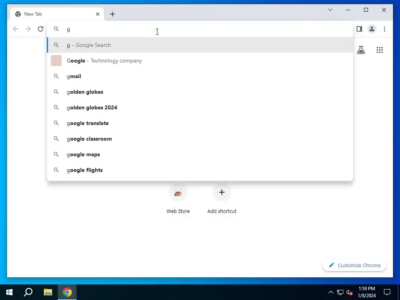The height and width of the screenshot is (300, 400).
Task: Maximize the Chrome window
Action: click(366, 10)
